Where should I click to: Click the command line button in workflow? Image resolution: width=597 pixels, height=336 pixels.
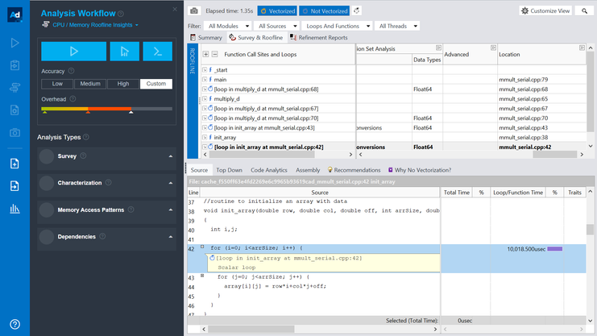click(157, 52)
